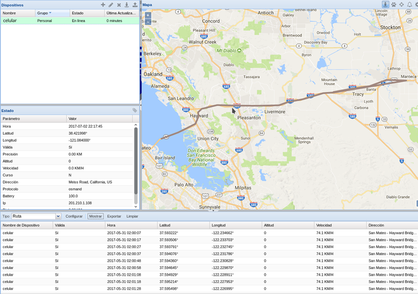
Task: Click Battery value 100.0
Action: (x=73, y=196)
